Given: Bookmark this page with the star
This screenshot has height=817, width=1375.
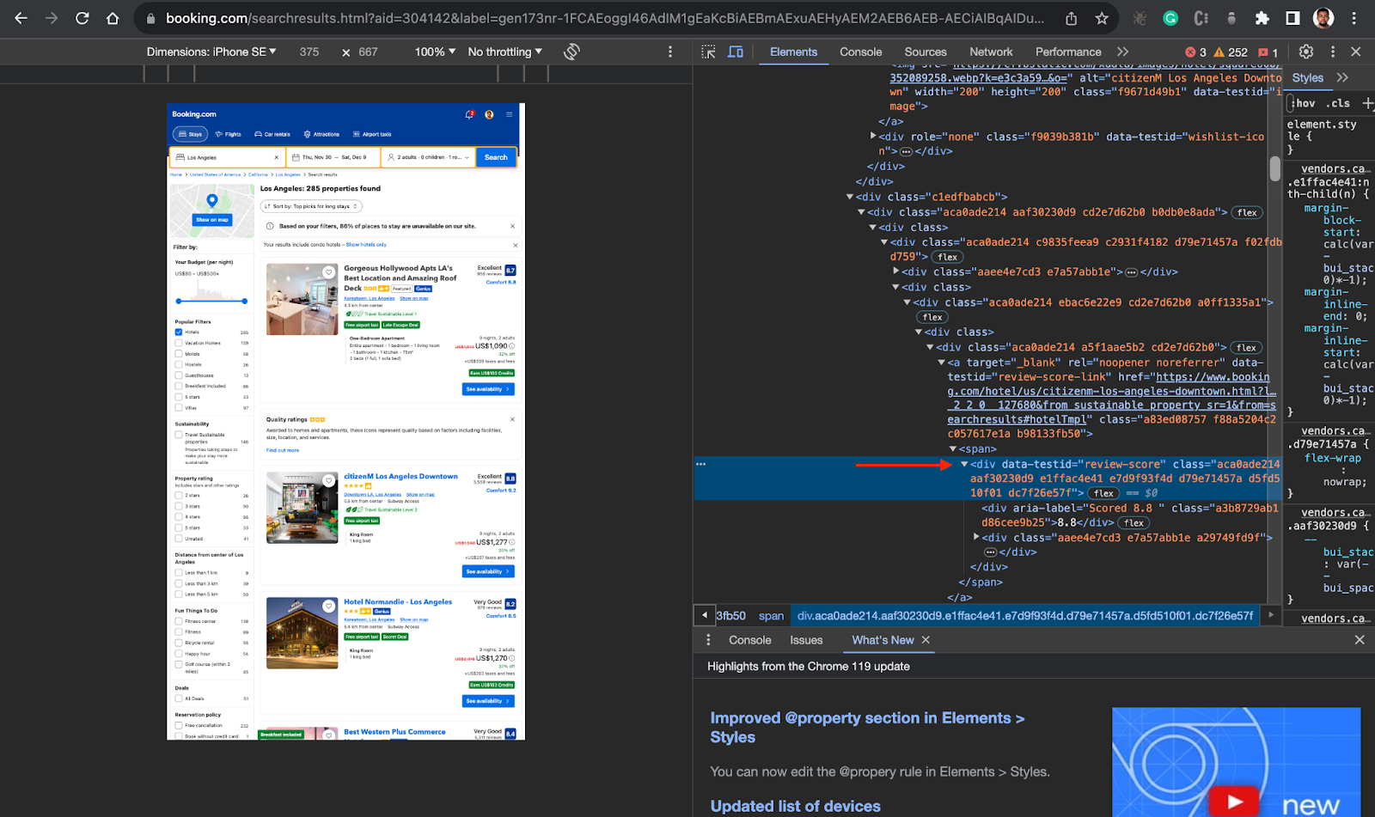Looking at the screenshot, I should tap(1102, 18).
